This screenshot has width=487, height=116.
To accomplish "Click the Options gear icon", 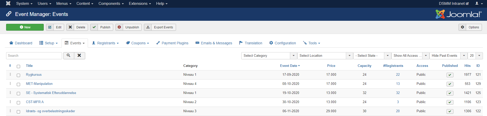I will (462, 27).
